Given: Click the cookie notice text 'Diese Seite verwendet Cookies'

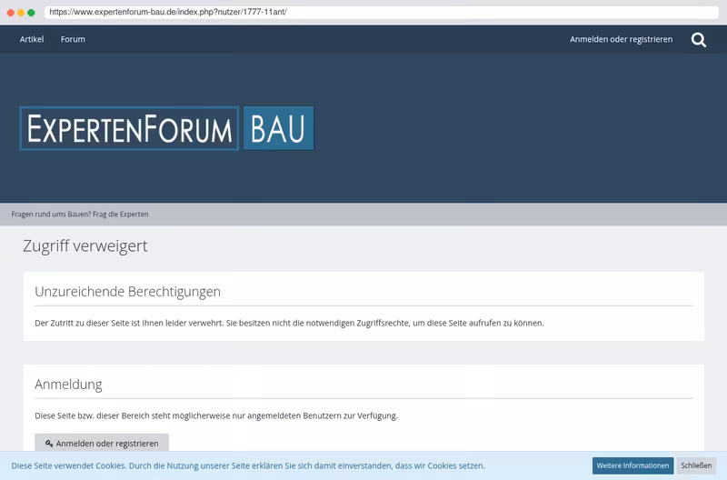Looking at the screenshot, I should tap(248, 465).
